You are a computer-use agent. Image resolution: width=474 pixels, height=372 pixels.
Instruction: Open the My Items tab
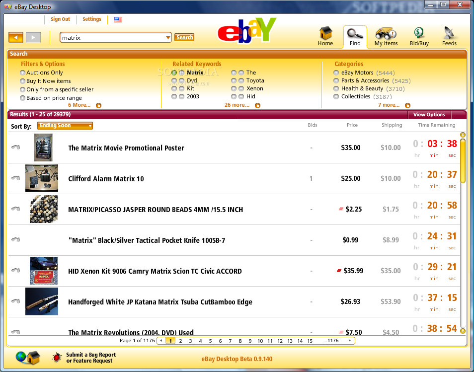point(386,36)
